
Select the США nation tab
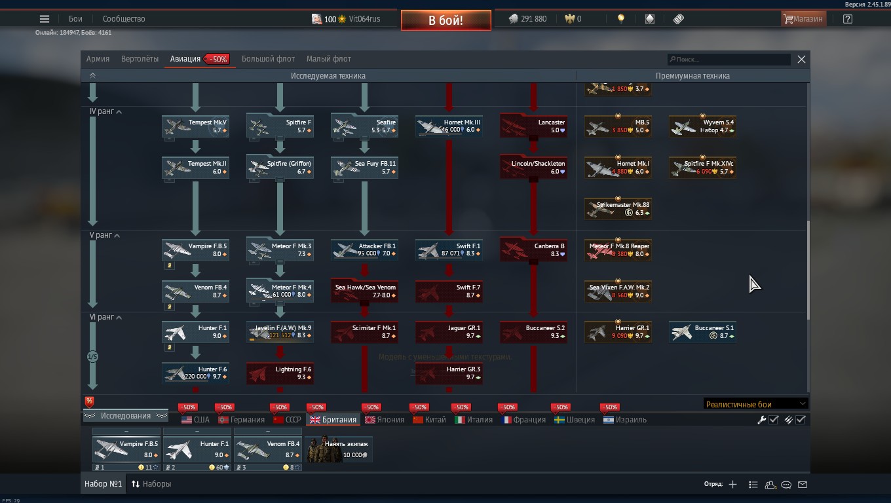[195, 420]
